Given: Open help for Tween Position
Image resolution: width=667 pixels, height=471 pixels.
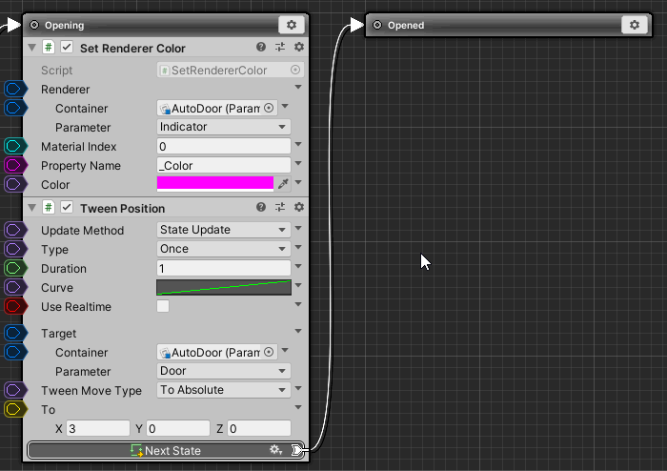Looking at the screenshot, I should pyautogui.click(x=261, y=207).
